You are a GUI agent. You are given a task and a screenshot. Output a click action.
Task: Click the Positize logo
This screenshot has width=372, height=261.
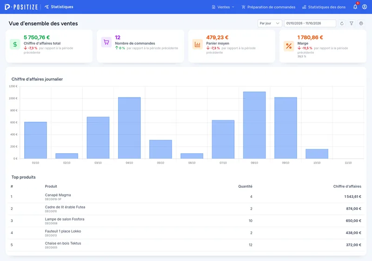21,7
